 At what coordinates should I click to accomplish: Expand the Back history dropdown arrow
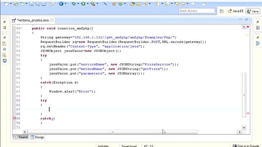coord(187,4)
